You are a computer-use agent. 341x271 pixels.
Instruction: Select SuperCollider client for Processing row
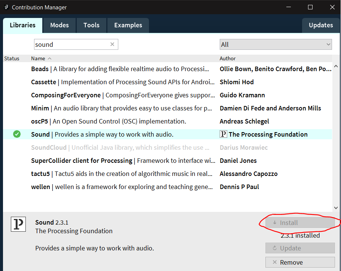tap(167, 161)
